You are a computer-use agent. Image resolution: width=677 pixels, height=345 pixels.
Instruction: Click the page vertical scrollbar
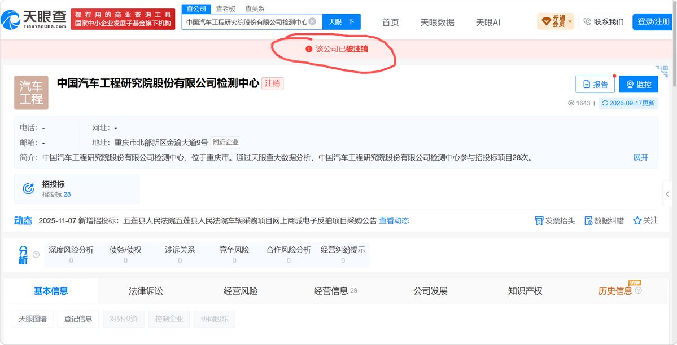point(674,43)
